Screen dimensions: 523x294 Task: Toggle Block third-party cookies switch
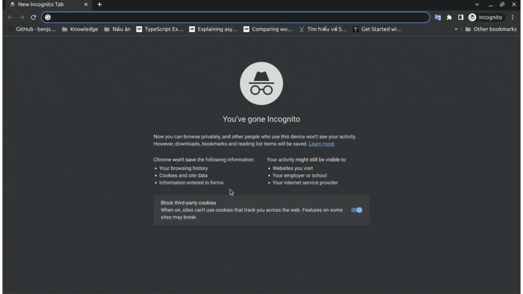point(356,210)
